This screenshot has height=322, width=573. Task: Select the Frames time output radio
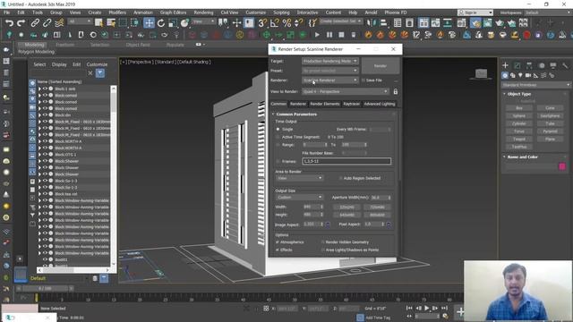[x=278, y=161]
